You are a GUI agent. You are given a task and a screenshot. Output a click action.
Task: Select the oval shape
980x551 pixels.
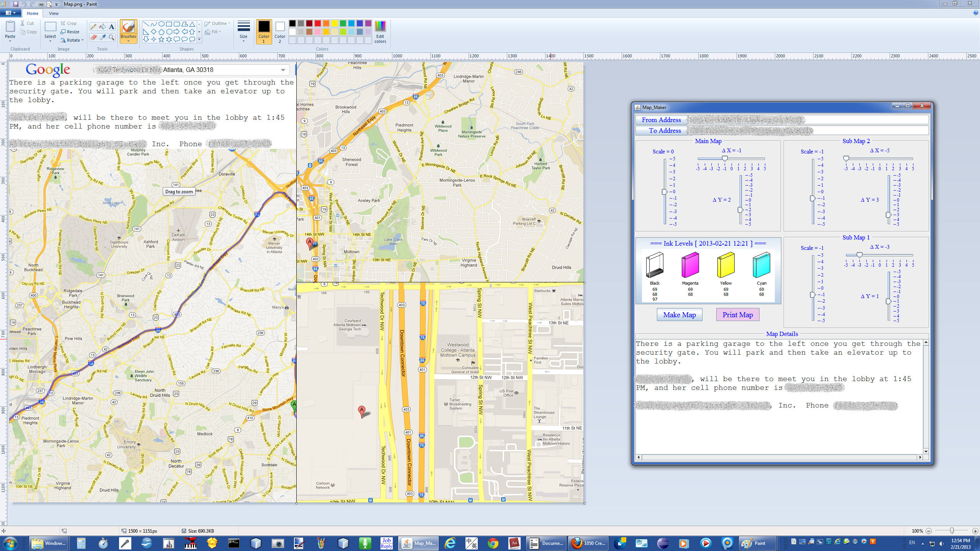pyautogui.click(x=161, y=24)
